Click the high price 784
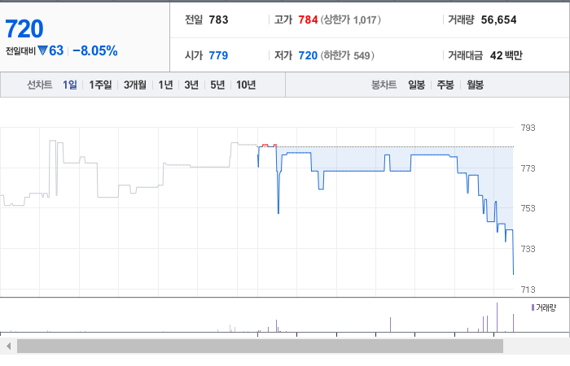The width and height of the screenshot is (570, 366). 308,20
